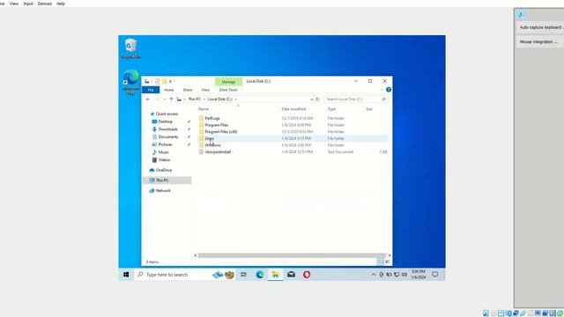Open Pictures in the navigation pane
The height and width of the screenshot is (317, 564).
coord(165,144)
